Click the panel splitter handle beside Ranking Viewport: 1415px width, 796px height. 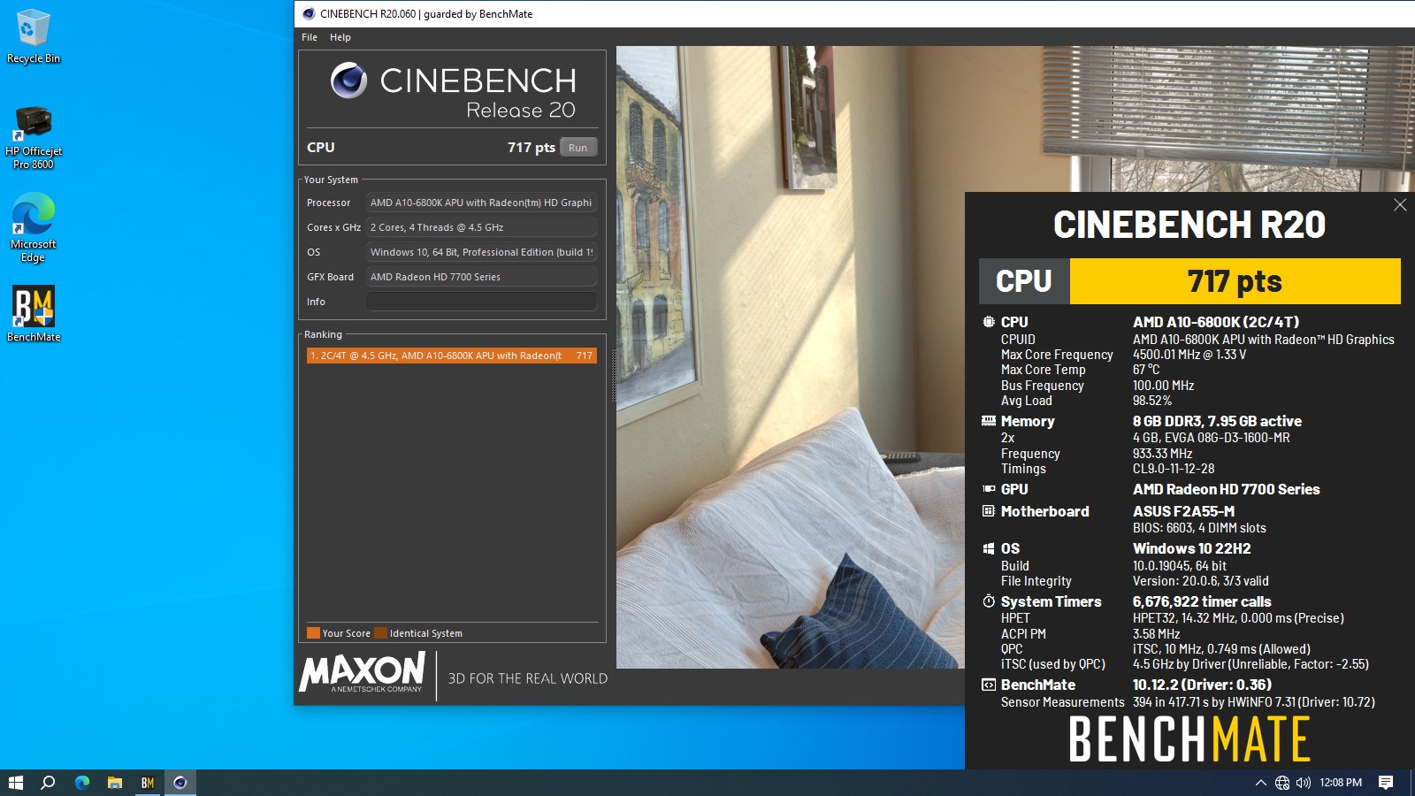(612, 376)
